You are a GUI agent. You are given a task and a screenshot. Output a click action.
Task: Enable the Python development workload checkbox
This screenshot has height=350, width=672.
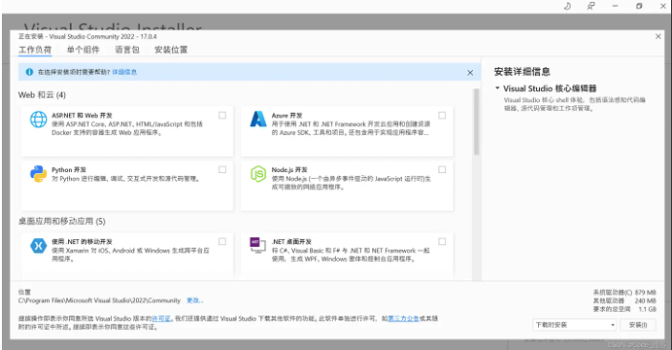(x=222, y=169)
